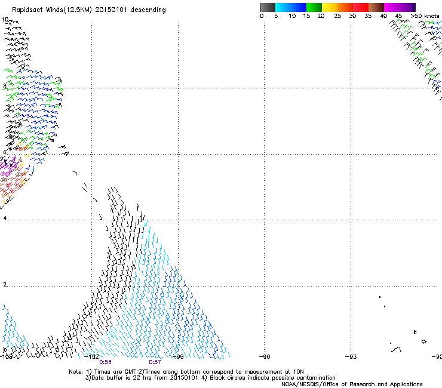Click the '-99' longitude label
Viewport: 442px width, 388px height.
178,357
